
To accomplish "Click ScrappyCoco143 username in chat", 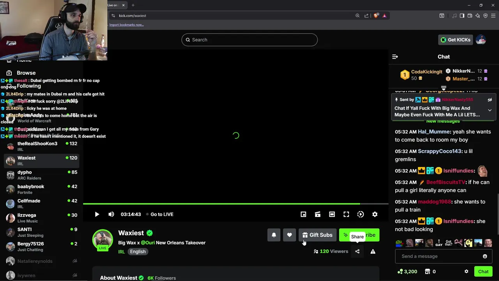I will pos(439,151).
